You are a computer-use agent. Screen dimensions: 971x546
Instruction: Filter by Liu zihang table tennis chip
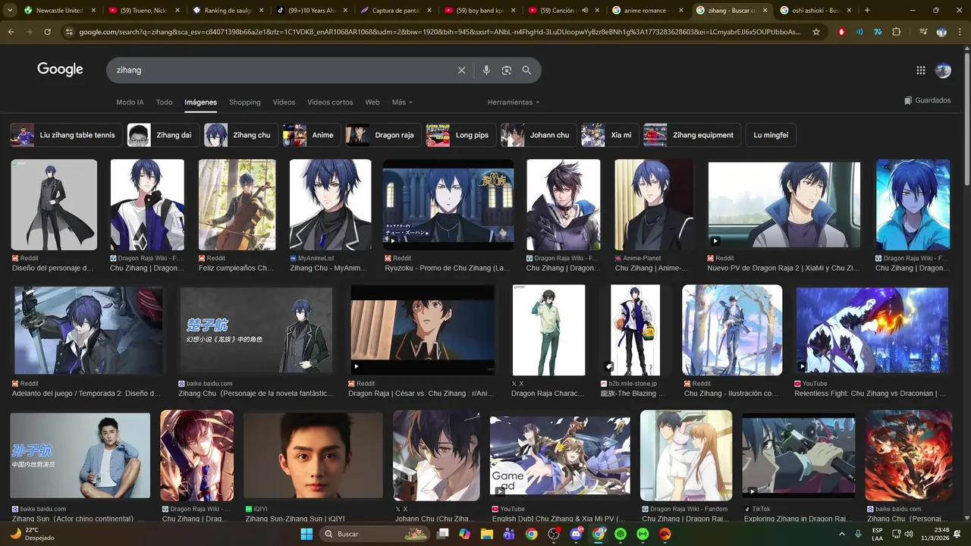pyautogui.click(x=66, y=135)
